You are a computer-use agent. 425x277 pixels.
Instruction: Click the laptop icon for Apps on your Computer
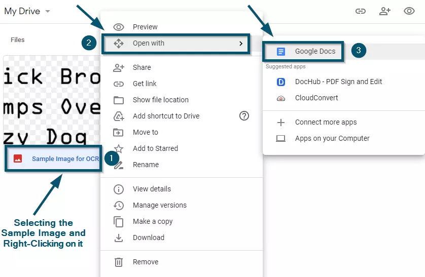click(280, 139)
